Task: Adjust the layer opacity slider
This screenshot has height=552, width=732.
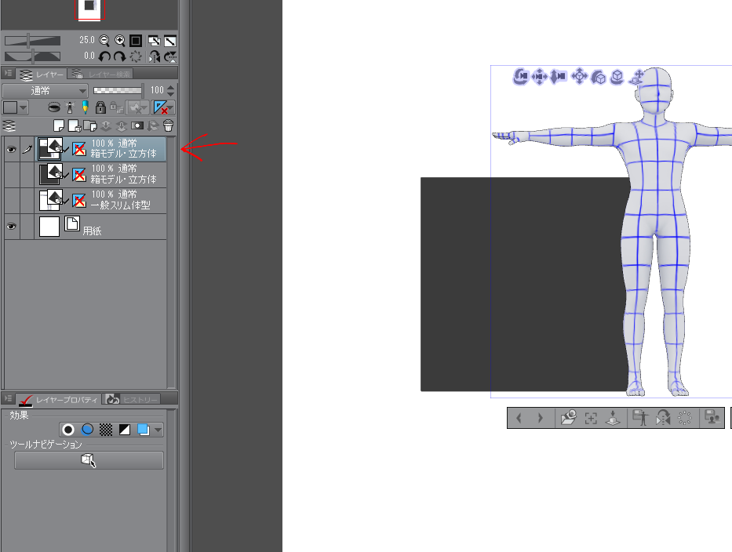Action: 119,90
